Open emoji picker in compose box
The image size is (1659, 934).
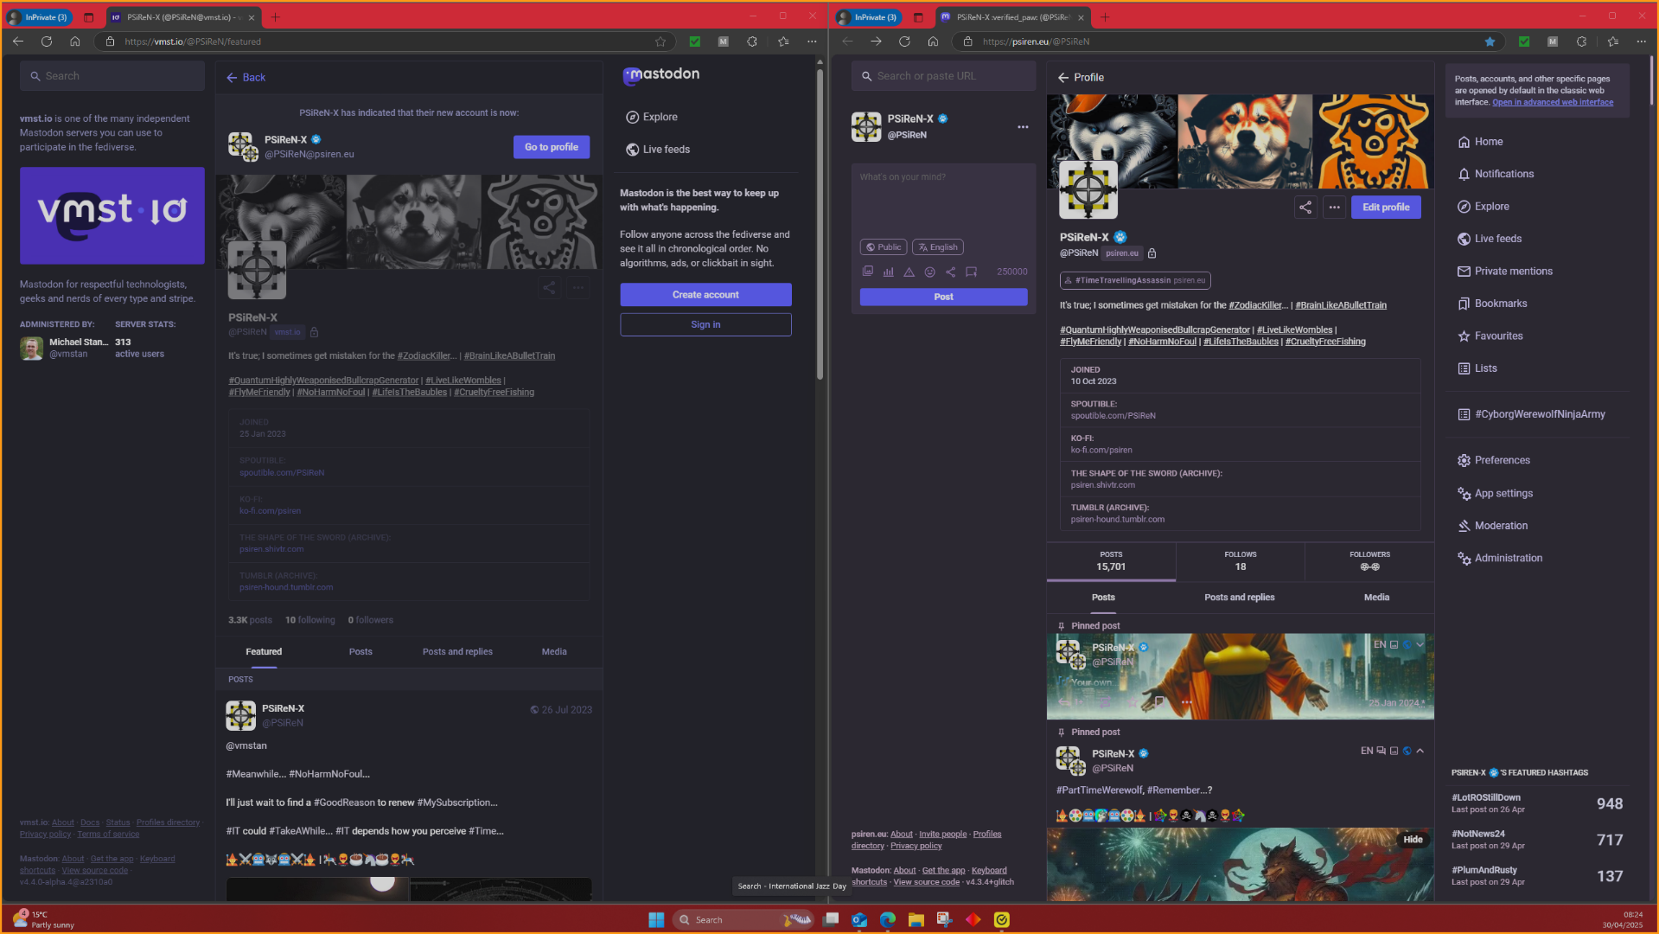tap(929, 272)
